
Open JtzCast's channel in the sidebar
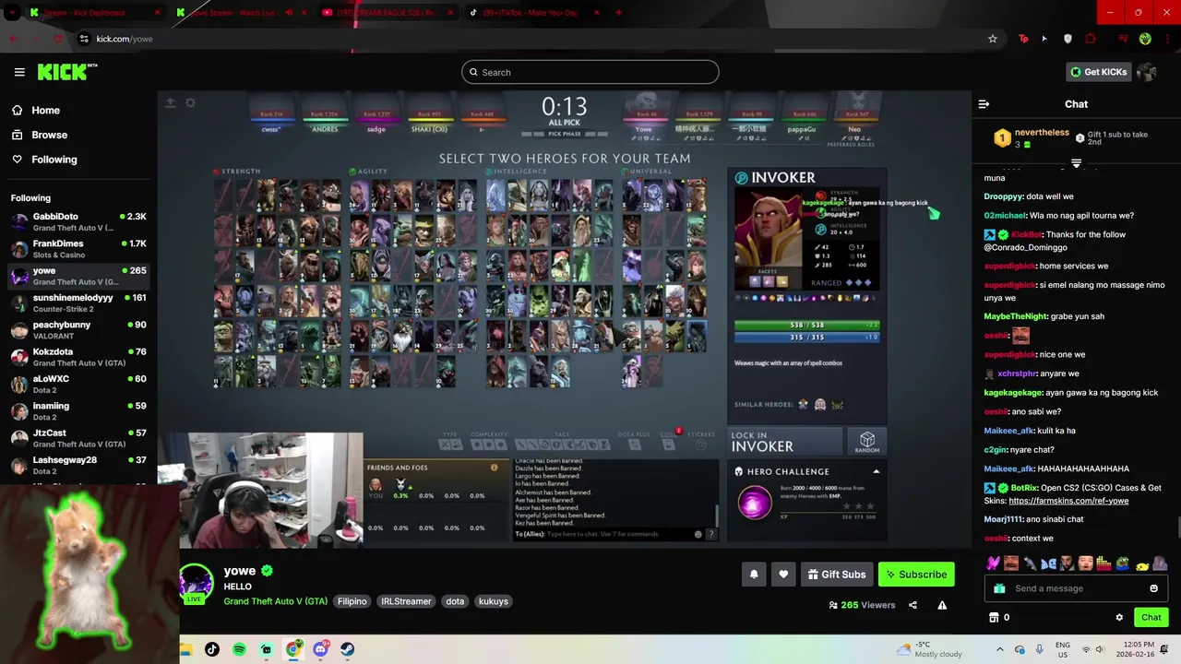coord(78,438)
